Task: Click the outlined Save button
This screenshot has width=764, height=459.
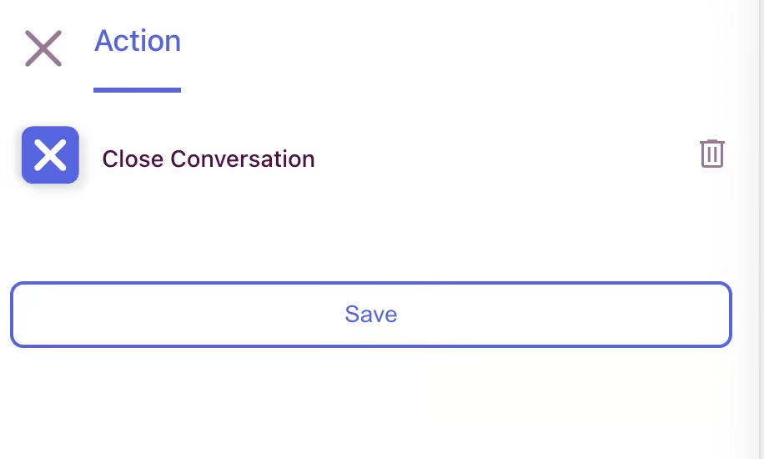Action: tap(371, 315)
